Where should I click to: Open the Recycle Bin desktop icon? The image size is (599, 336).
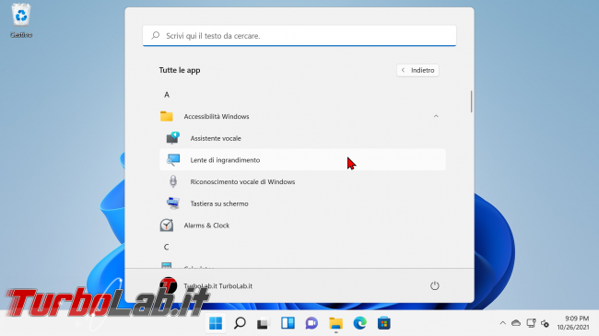click(21, 20)
